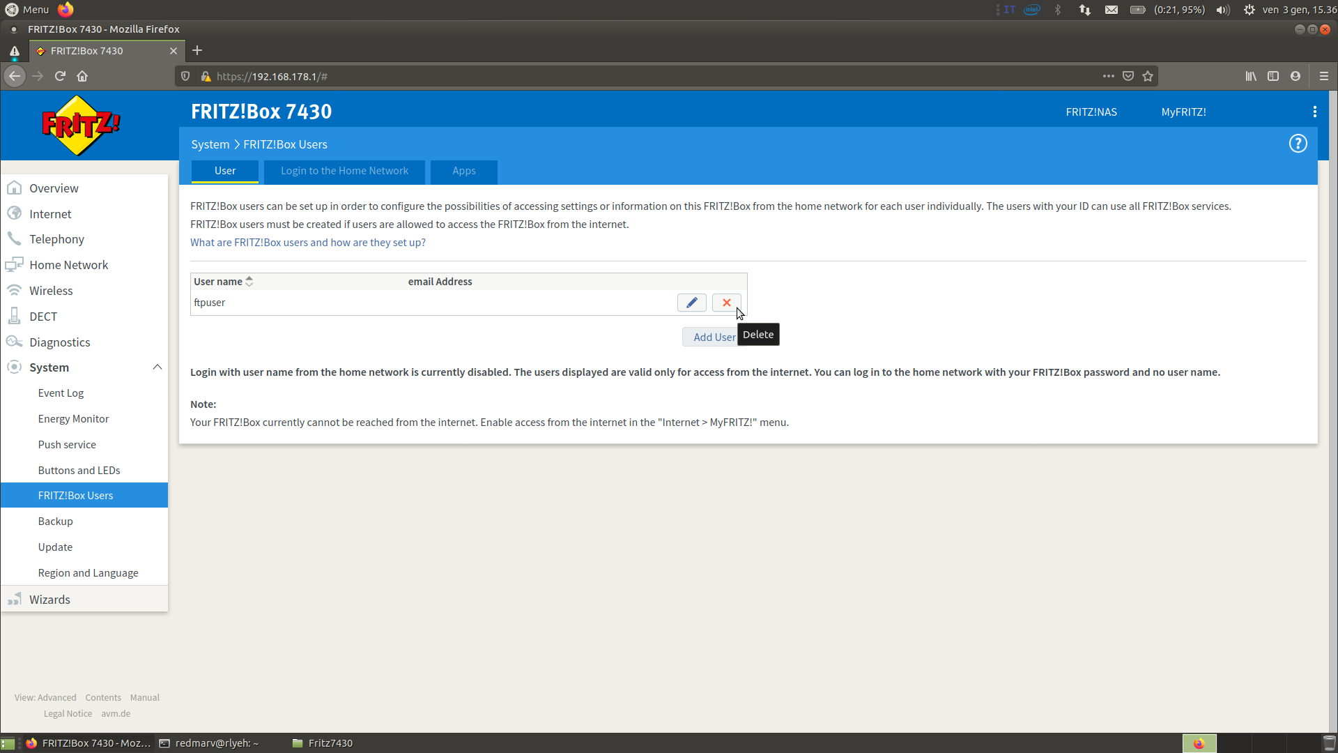Image resolution: width=1338 pixels, height=753 pixels.
Task: Open the volume icon in system tray
Action: tap(1223, 10)
